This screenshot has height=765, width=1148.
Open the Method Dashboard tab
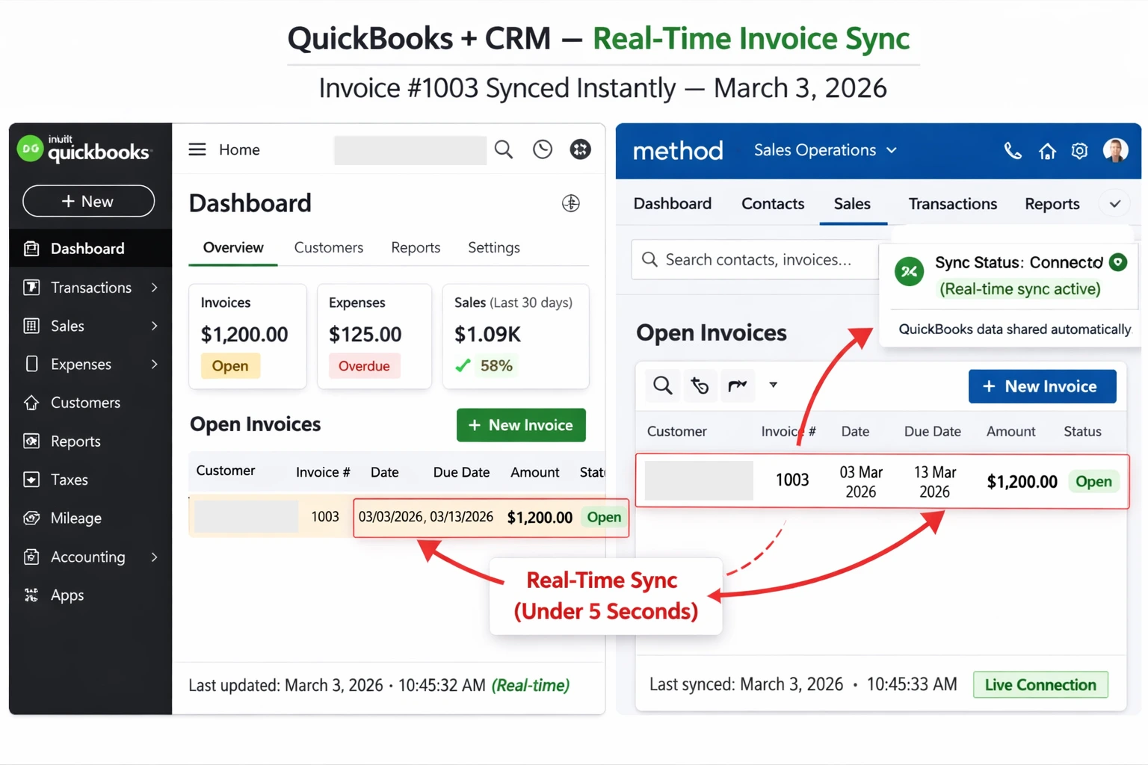pyautogui.click(x=673, y=204)
